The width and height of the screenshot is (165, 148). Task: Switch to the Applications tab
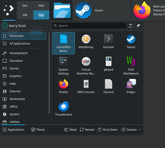pyautogui.click(x=13, y=130)
